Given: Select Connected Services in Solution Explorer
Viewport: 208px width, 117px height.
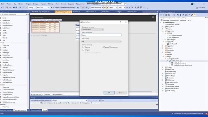Looking at the screenshot, I should click(173, 25).
